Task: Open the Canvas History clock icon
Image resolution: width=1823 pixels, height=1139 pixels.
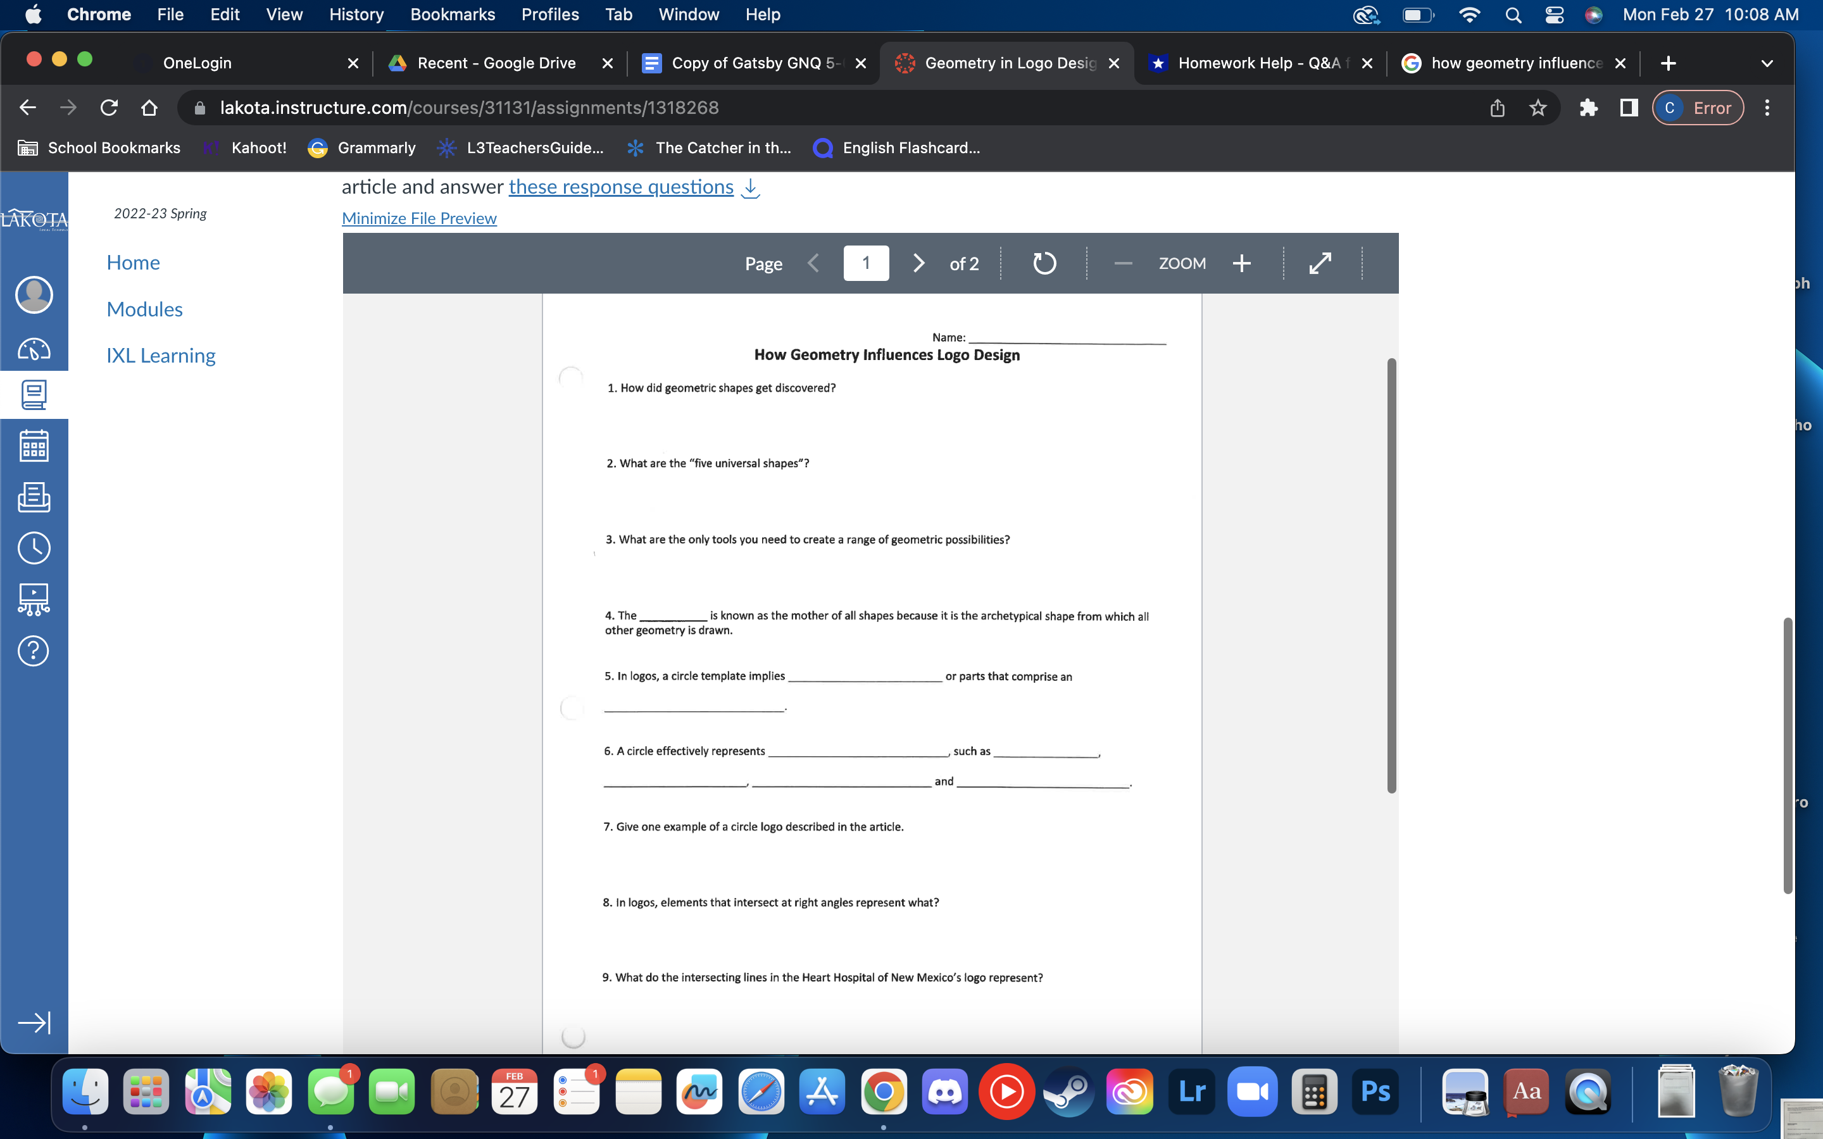Action: point(33,547)
